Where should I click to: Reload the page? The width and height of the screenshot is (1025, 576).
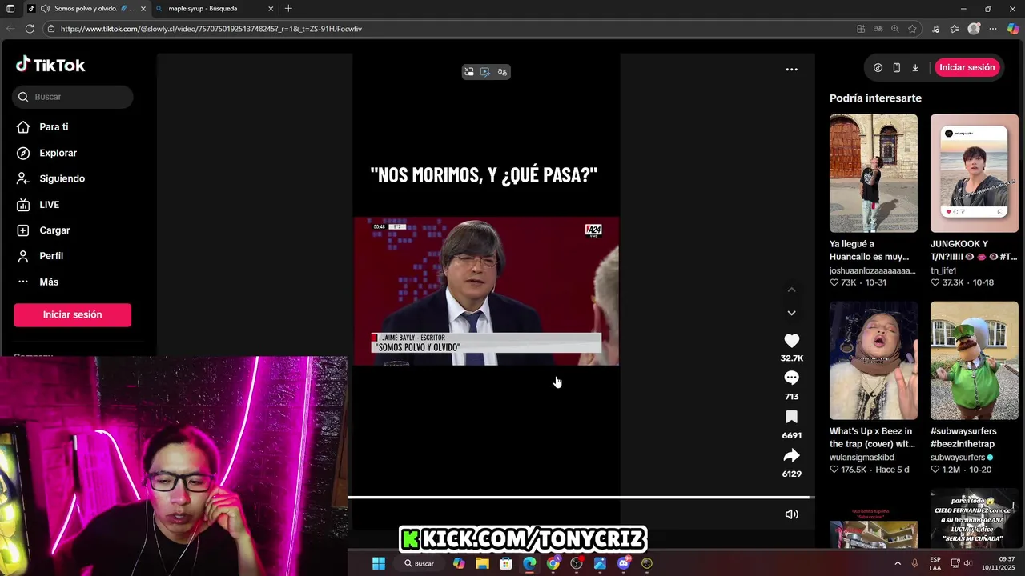coord(30,29)
